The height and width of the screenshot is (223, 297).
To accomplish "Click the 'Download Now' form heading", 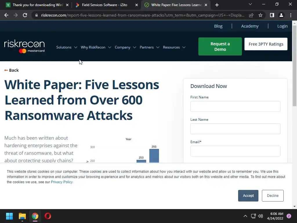I will tap(209, 86).
